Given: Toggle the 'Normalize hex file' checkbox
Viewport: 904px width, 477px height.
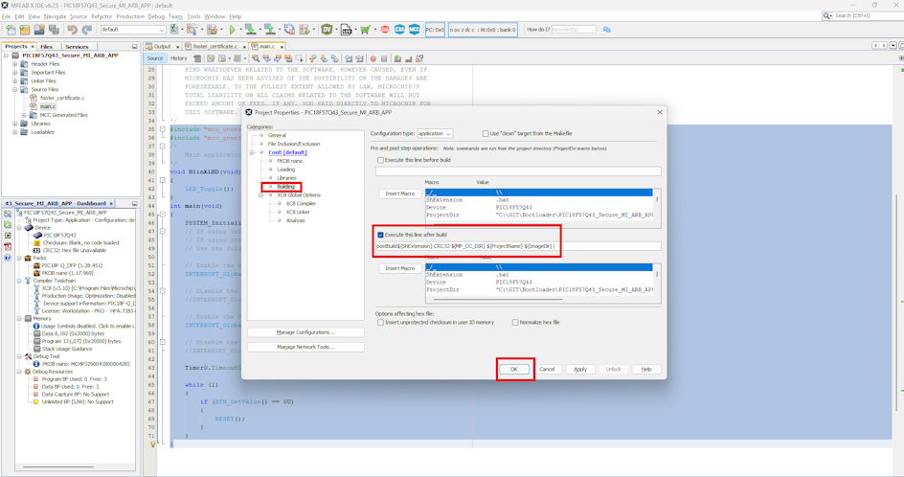Looking at the screenshot, I should click(x=515, y=323).
